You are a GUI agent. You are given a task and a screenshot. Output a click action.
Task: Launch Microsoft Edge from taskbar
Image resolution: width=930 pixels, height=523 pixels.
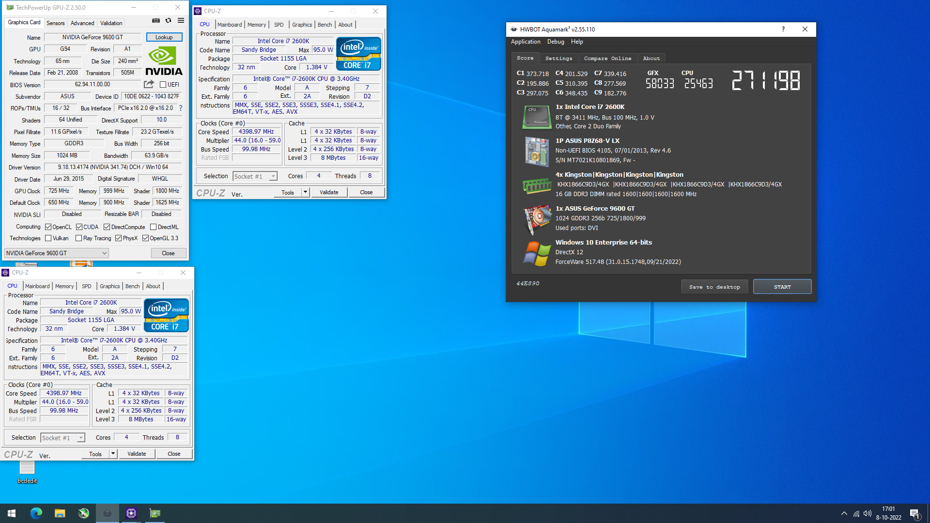coord(36,513)
